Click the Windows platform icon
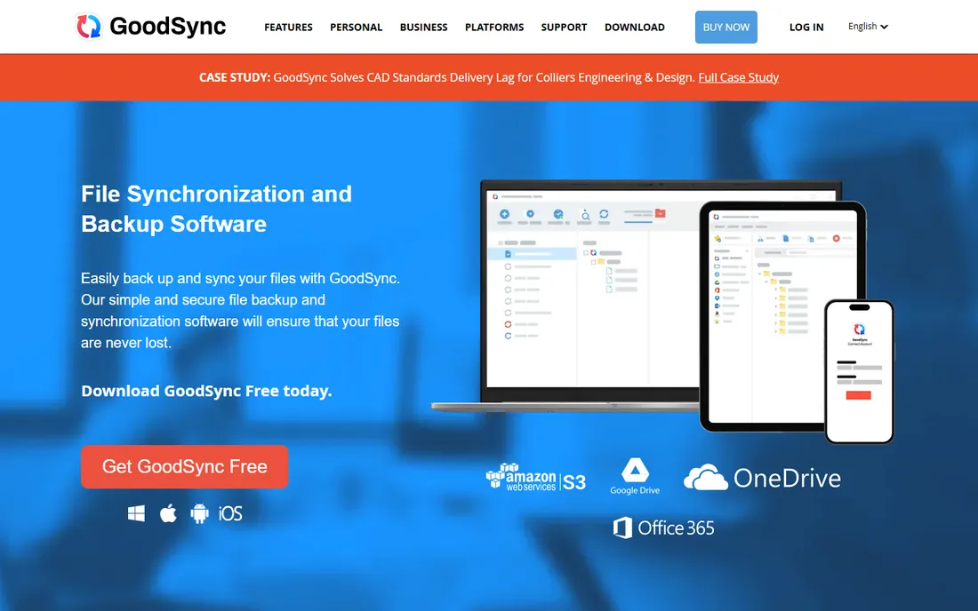The width and height of the screenshot is (978, 611). pyautogui.click(x=136, y=513)
